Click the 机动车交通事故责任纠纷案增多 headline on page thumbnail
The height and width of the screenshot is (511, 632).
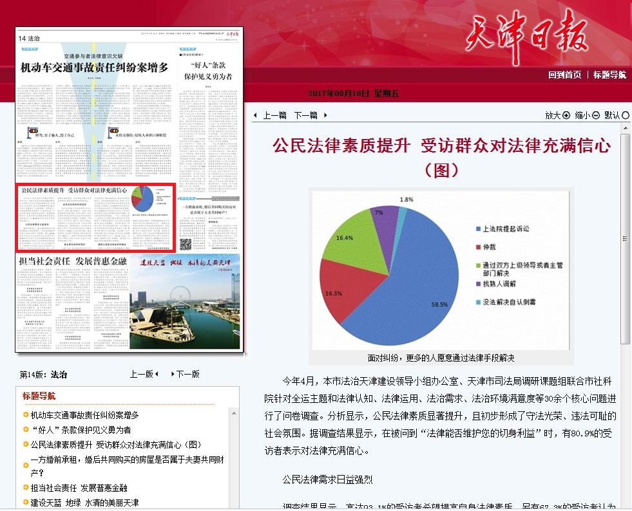tap(94, 68)
